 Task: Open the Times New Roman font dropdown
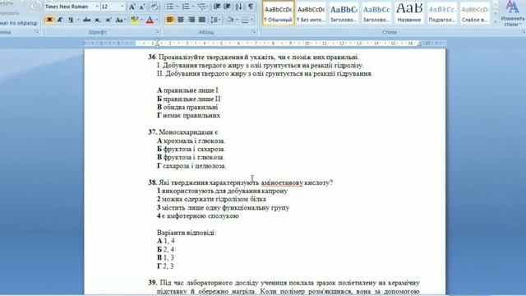(x=97, y=7)
